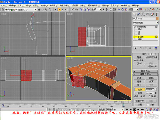Open the 帮助 menu
The image size is (160, 120).
135,5
